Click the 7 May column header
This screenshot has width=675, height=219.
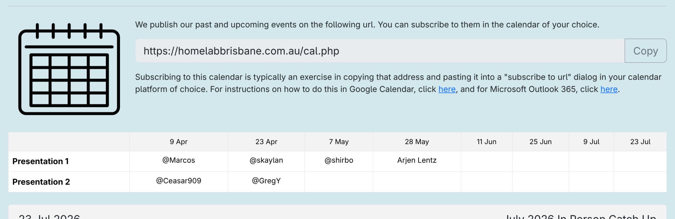point(339,142)
